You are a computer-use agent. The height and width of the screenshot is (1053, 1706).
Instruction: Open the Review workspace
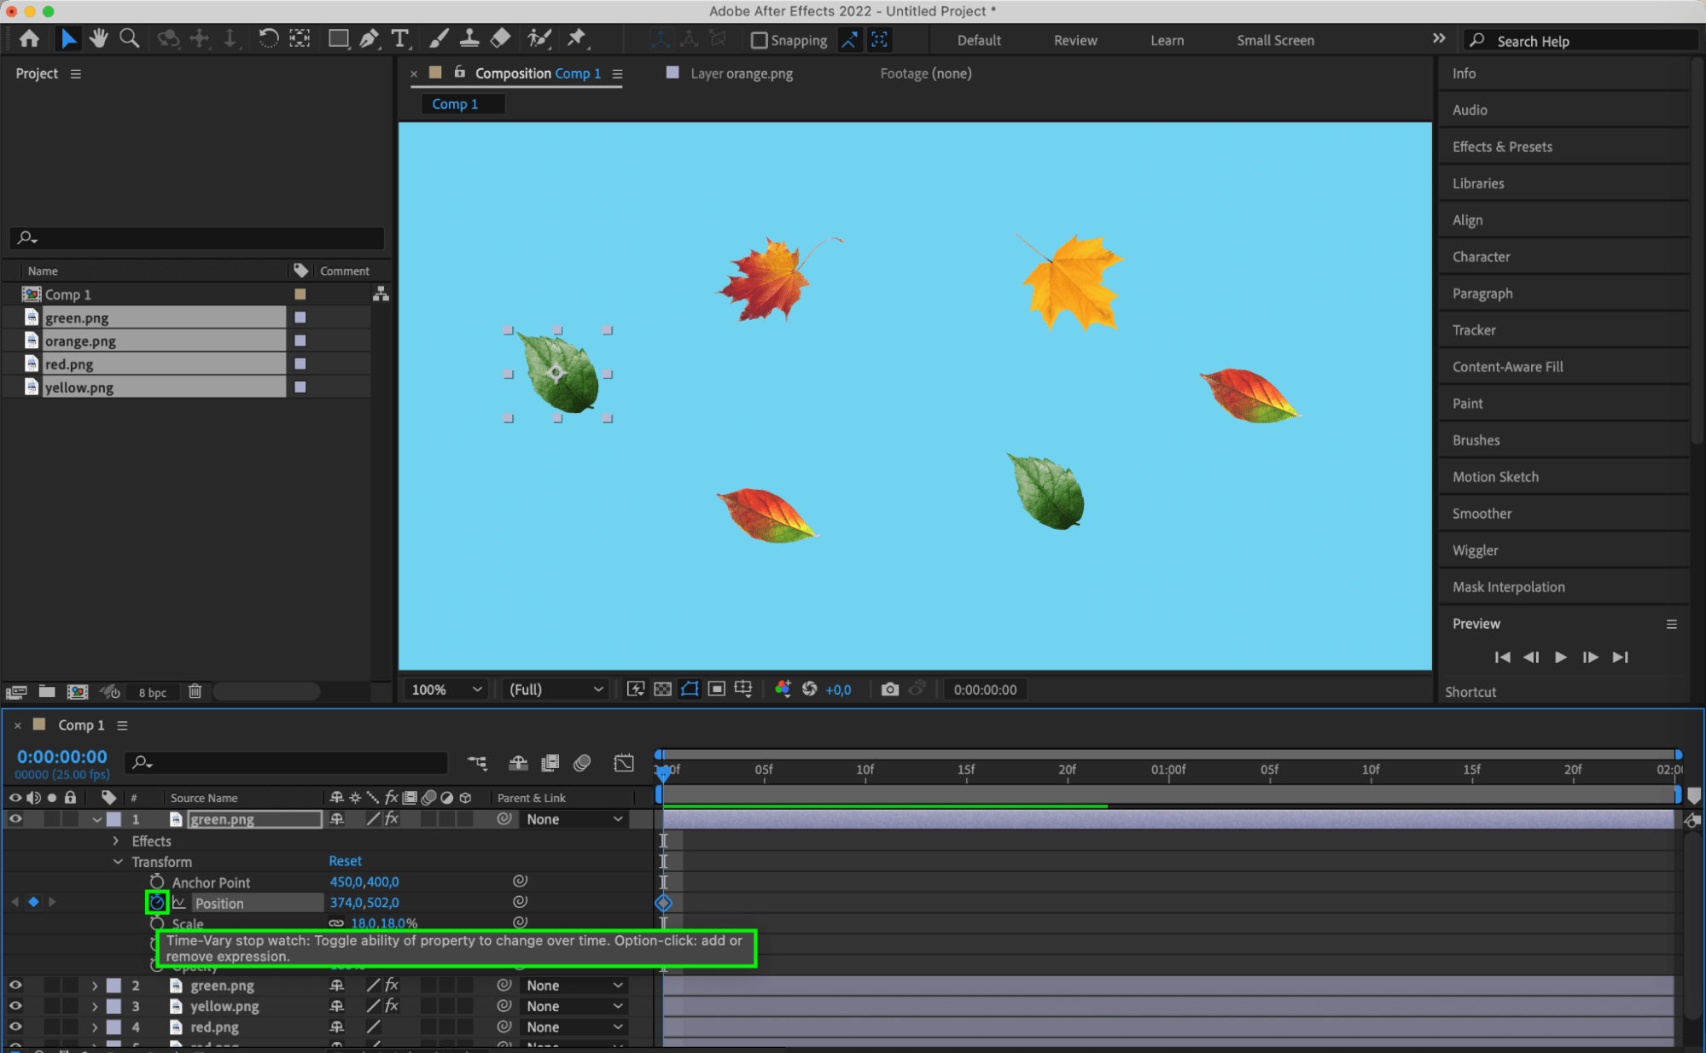click(x=1074, y=40)
